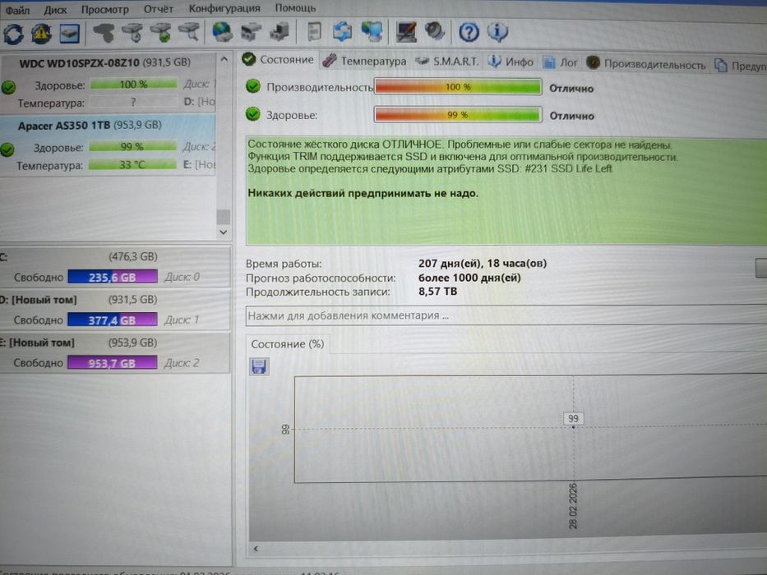Viewport: 767px width, 575px height.
Task: Select the C: partition entry
Action: (114, 267)
